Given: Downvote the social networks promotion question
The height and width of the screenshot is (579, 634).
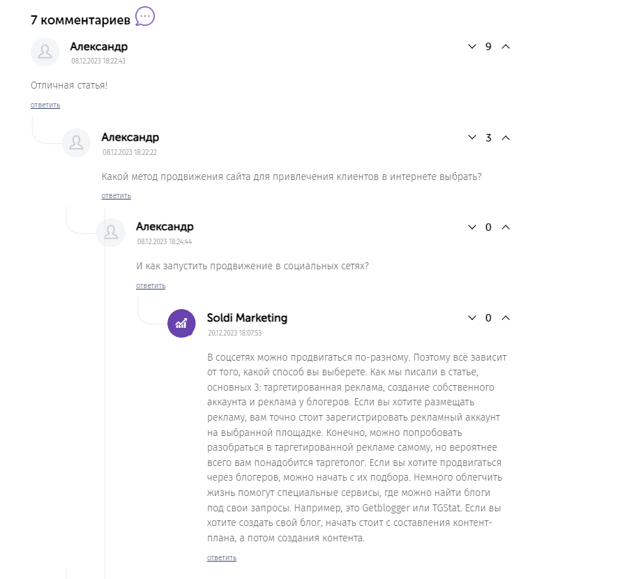Looking at the screenshot, I should coord(472,227).
